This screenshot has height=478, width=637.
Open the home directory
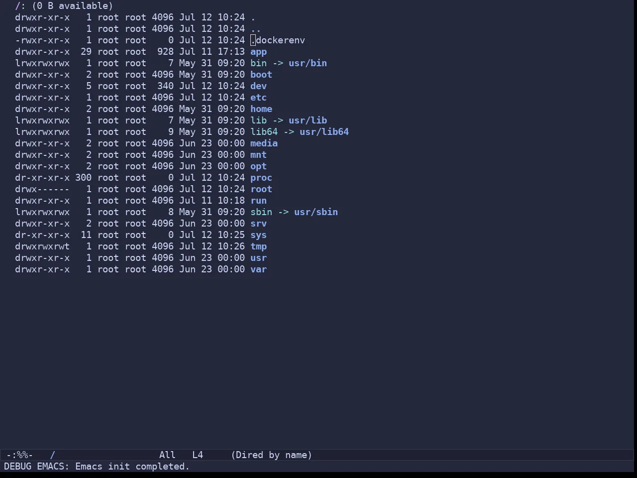[261, 109]
